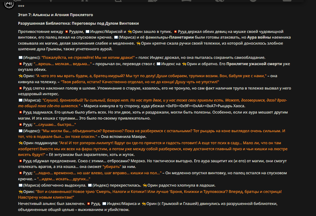The width and height of the screenshot is (316, 216).
Task: Click italic quote starting 'Слушай, бронелобый!'
Action: coord(152,103)
